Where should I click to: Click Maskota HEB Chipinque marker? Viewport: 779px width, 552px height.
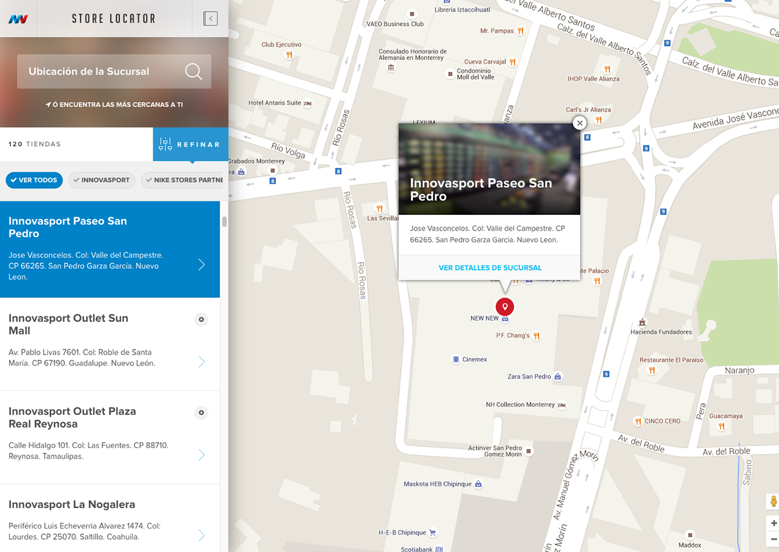tap(478, 484)
